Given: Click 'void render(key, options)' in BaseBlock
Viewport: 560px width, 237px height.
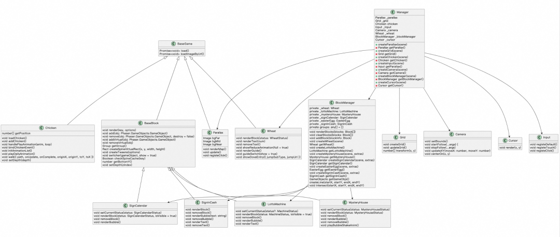Looking at the screenshot, I should (x=119, y=130).
